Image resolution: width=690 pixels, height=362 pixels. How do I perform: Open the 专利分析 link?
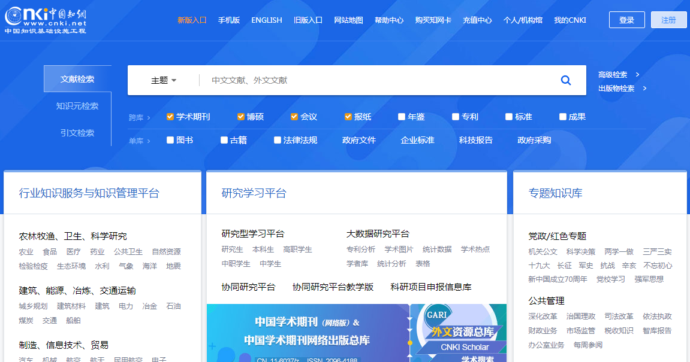point(361,250)
